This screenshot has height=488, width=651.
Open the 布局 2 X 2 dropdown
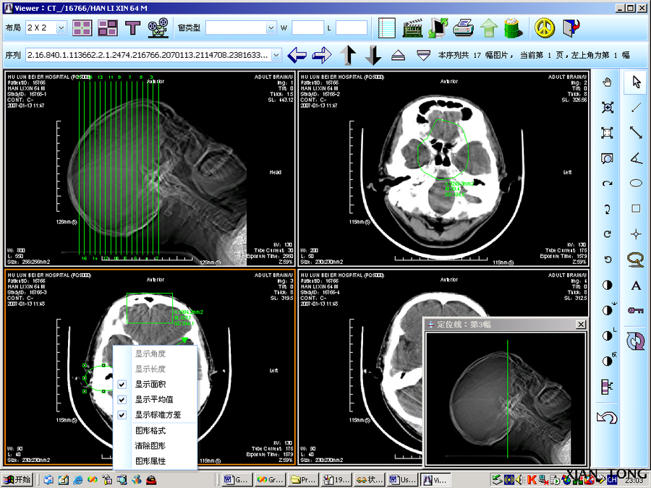pyautogui.click(x=61, y=28)
